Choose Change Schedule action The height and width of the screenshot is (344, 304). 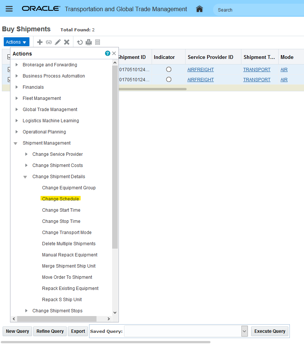pos(60,199)
